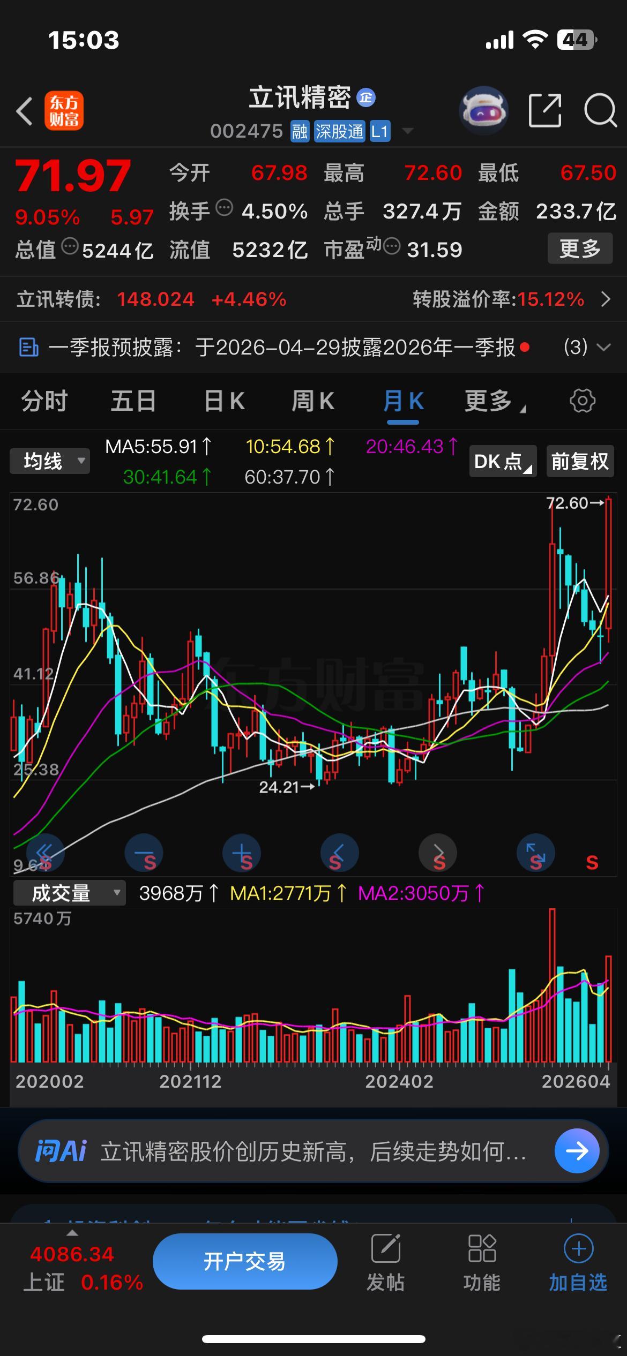Screen dimensions: 627x1356
Task: Tap the back arrow icon
Action: click(24, 111)
